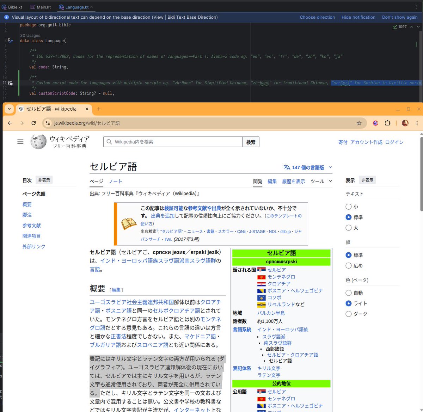The height and width of the screenshot is (412, 423).
Task: Select the Language.kt editor tab
Action: click(x=74, y=7)
